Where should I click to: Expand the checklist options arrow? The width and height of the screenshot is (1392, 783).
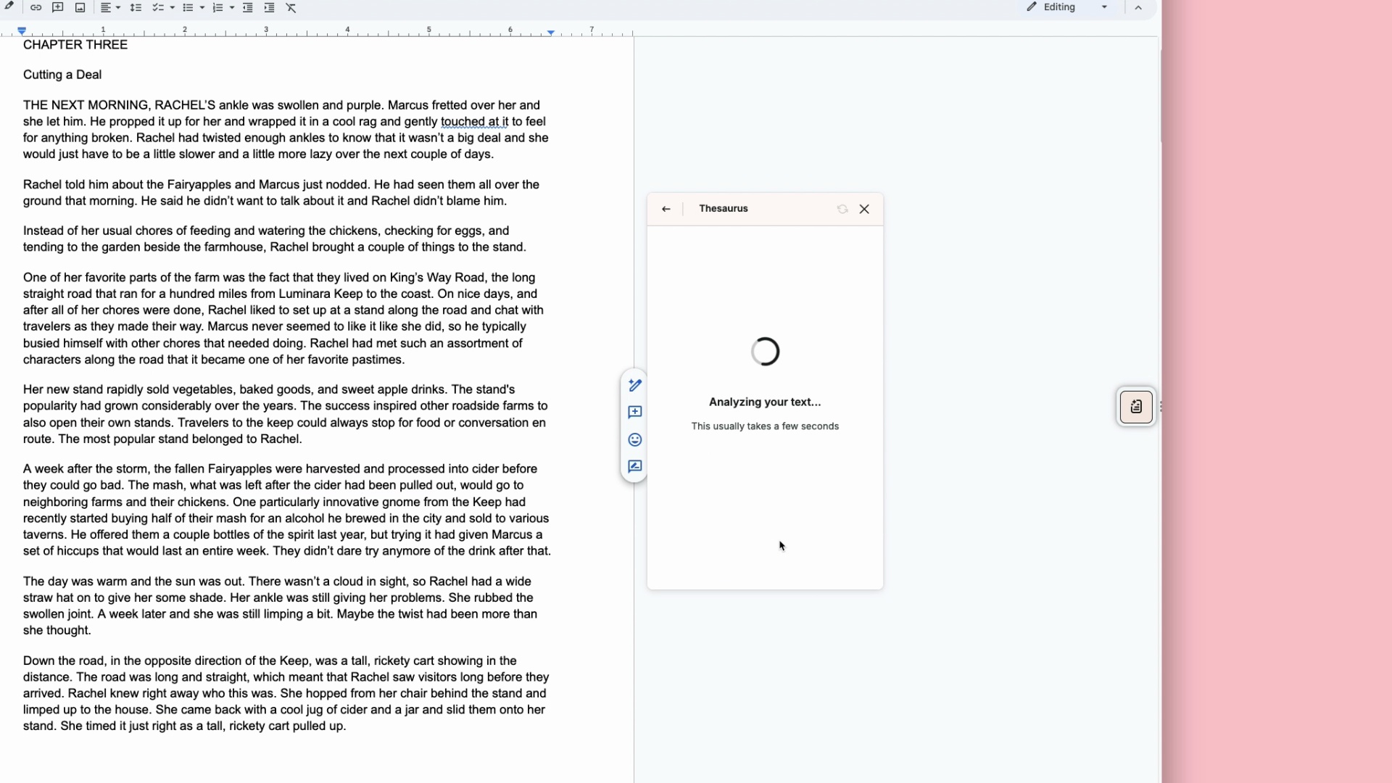[173, 8]
